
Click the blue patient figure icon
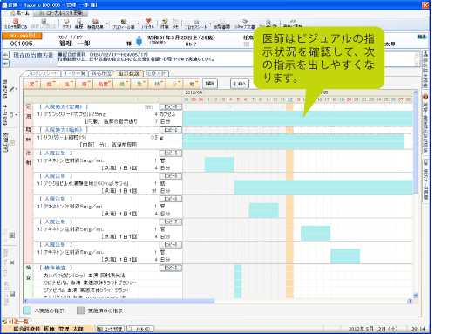(x=139, y=41)
